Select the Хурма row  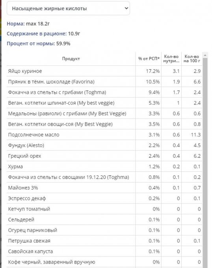tap(104, 166)
